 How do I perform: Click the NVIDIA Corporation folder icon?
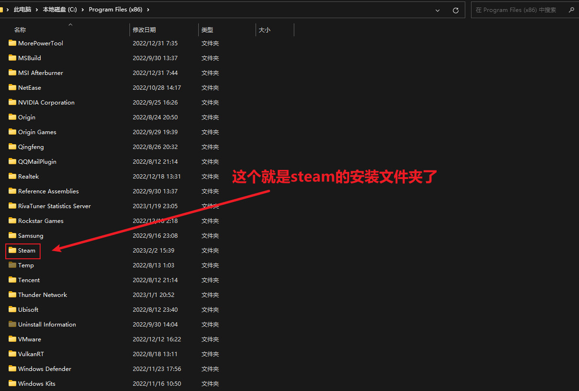point(12,102)
